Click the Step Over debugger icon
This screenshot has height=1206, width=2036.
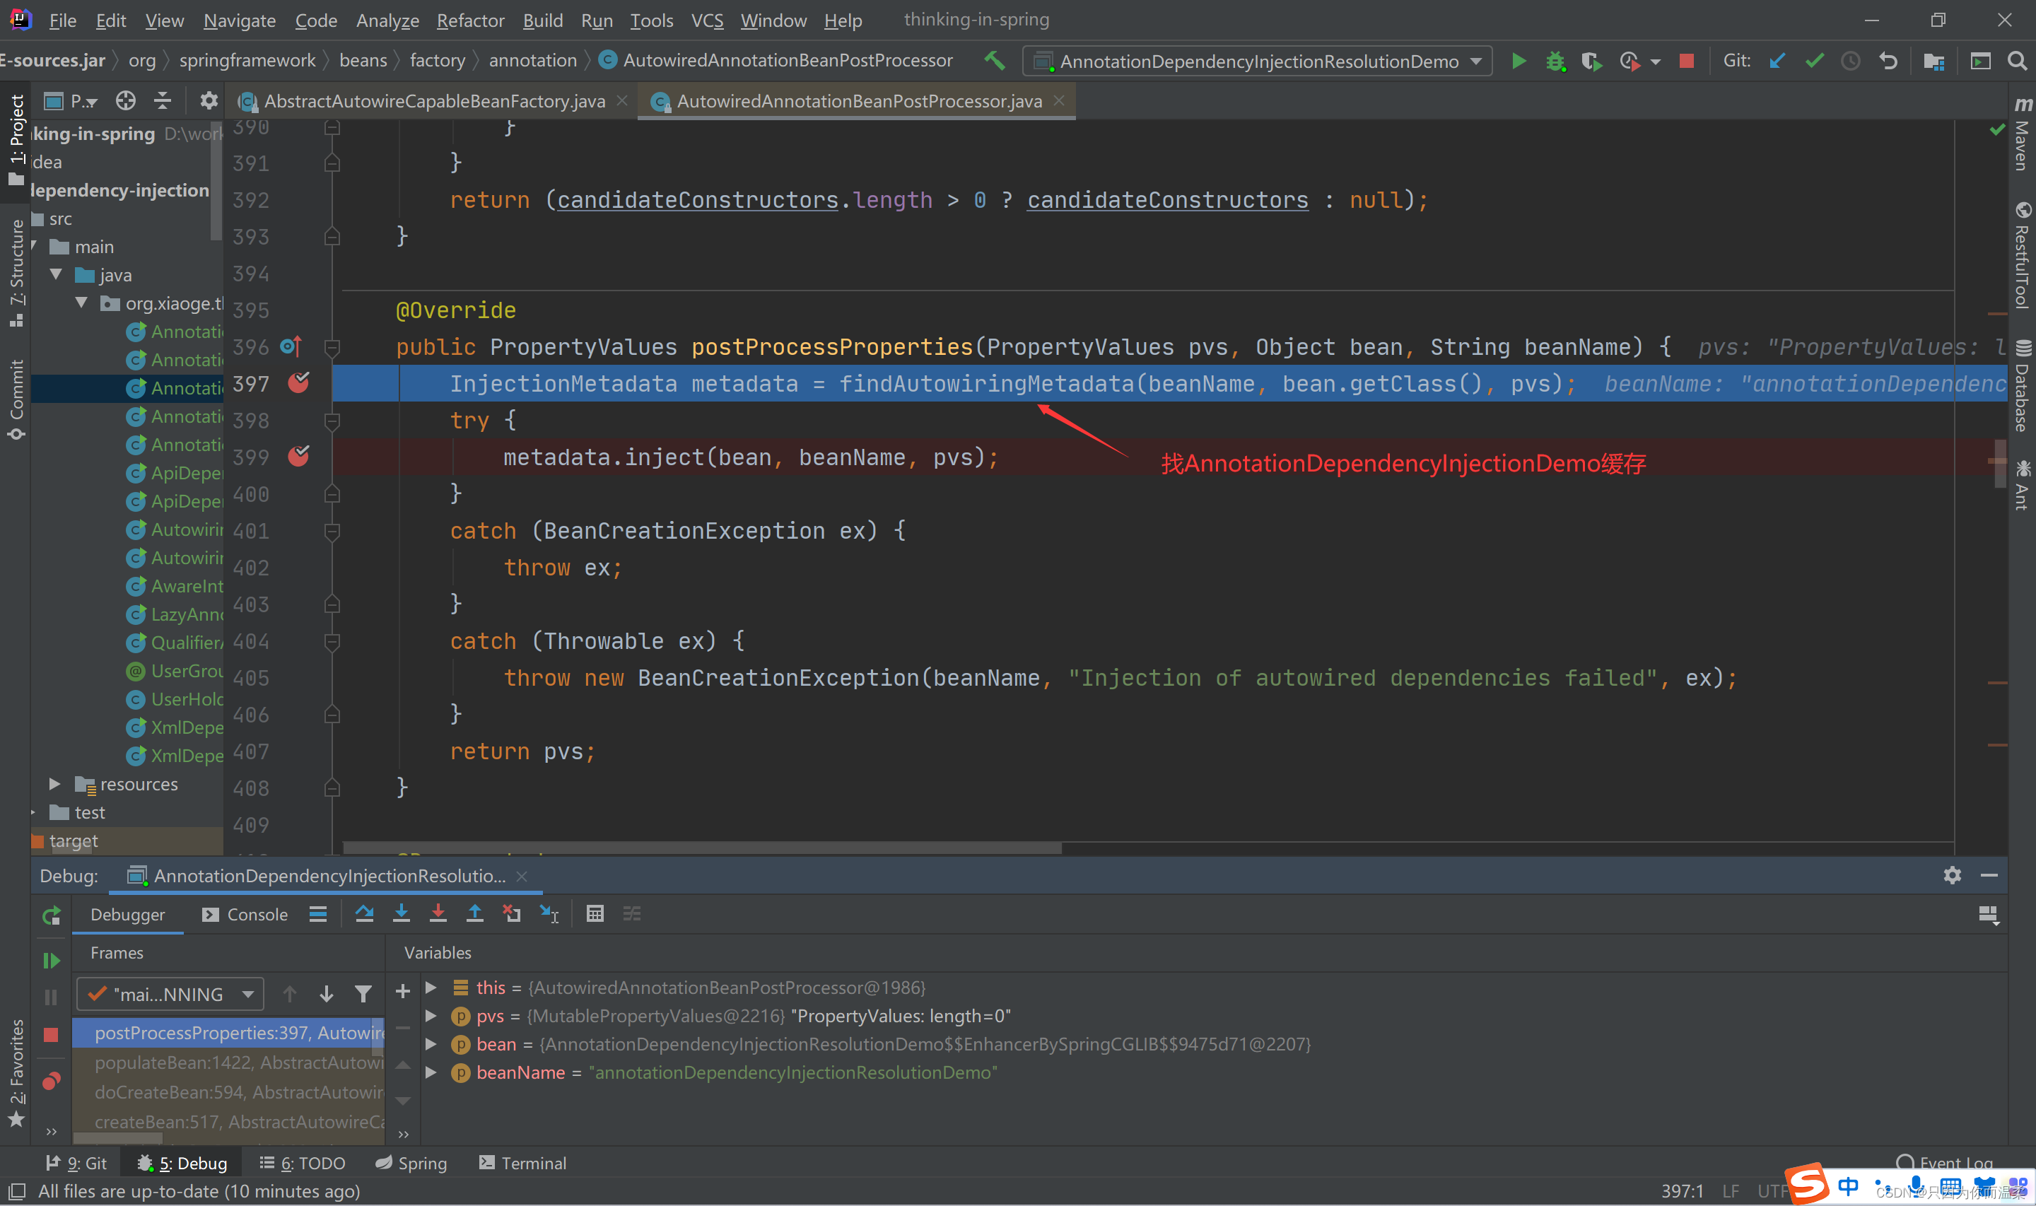coord(364,913)
